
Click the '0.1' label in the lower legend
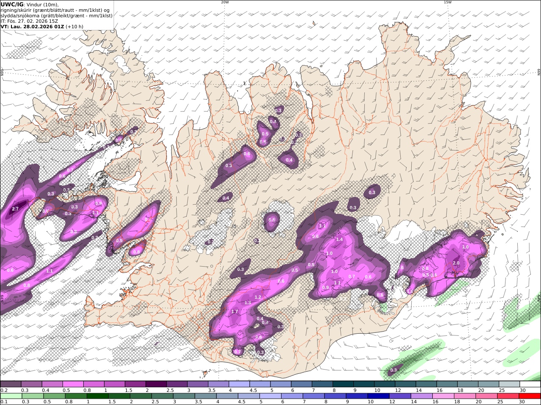[4, 402]
